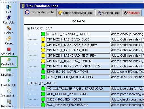Click the green status circle for AEX_INBOUND_PROCESSING
The width and height of the screenshot is (144, 109).
43,94
